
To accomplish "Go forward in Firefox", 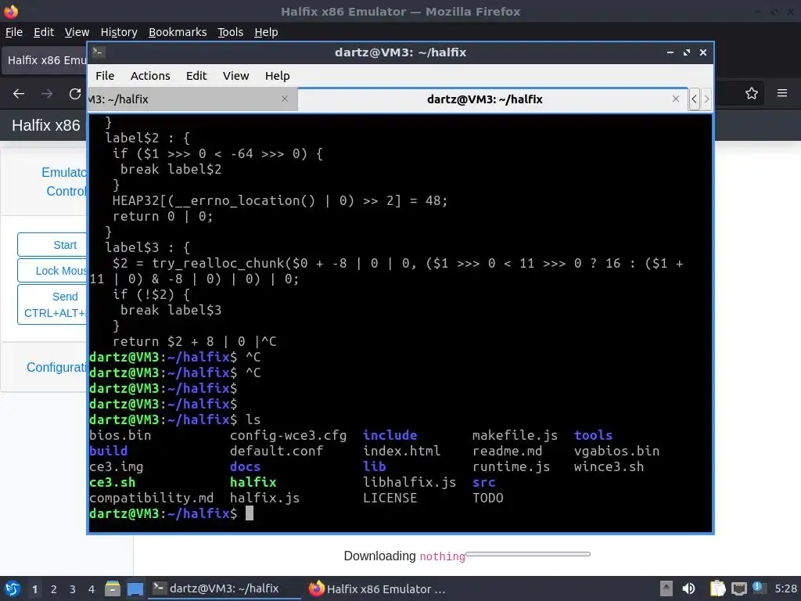I will pyautogui.click(x=47, y=94).
